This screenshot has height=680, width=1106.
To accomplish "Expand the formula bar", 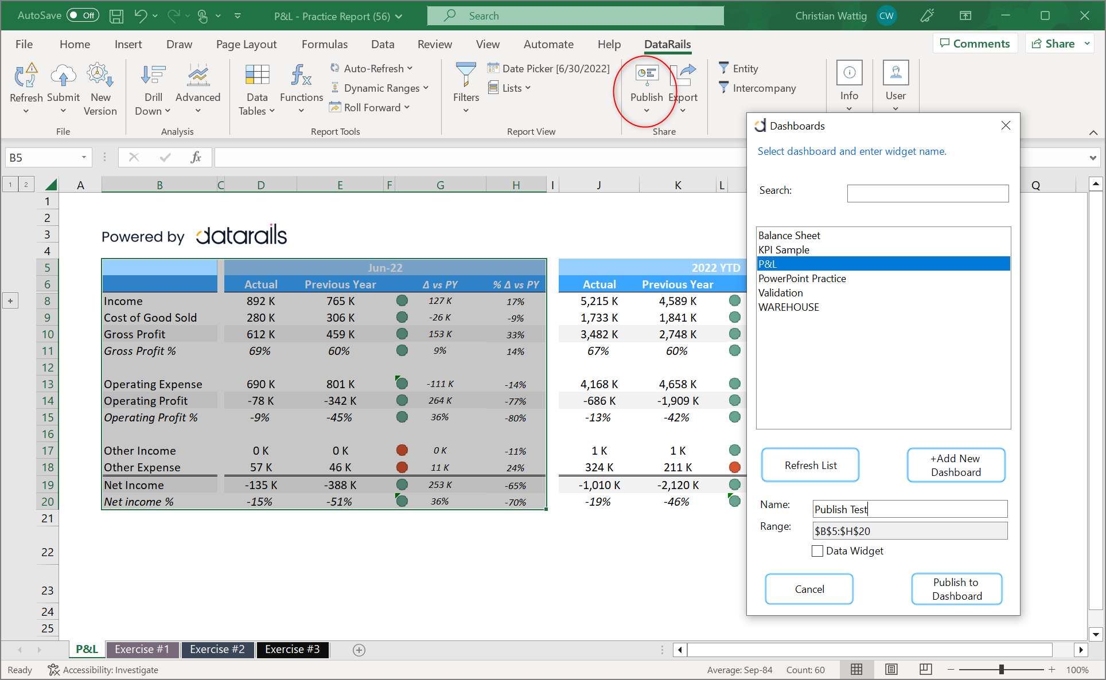I will [1093, 158].
